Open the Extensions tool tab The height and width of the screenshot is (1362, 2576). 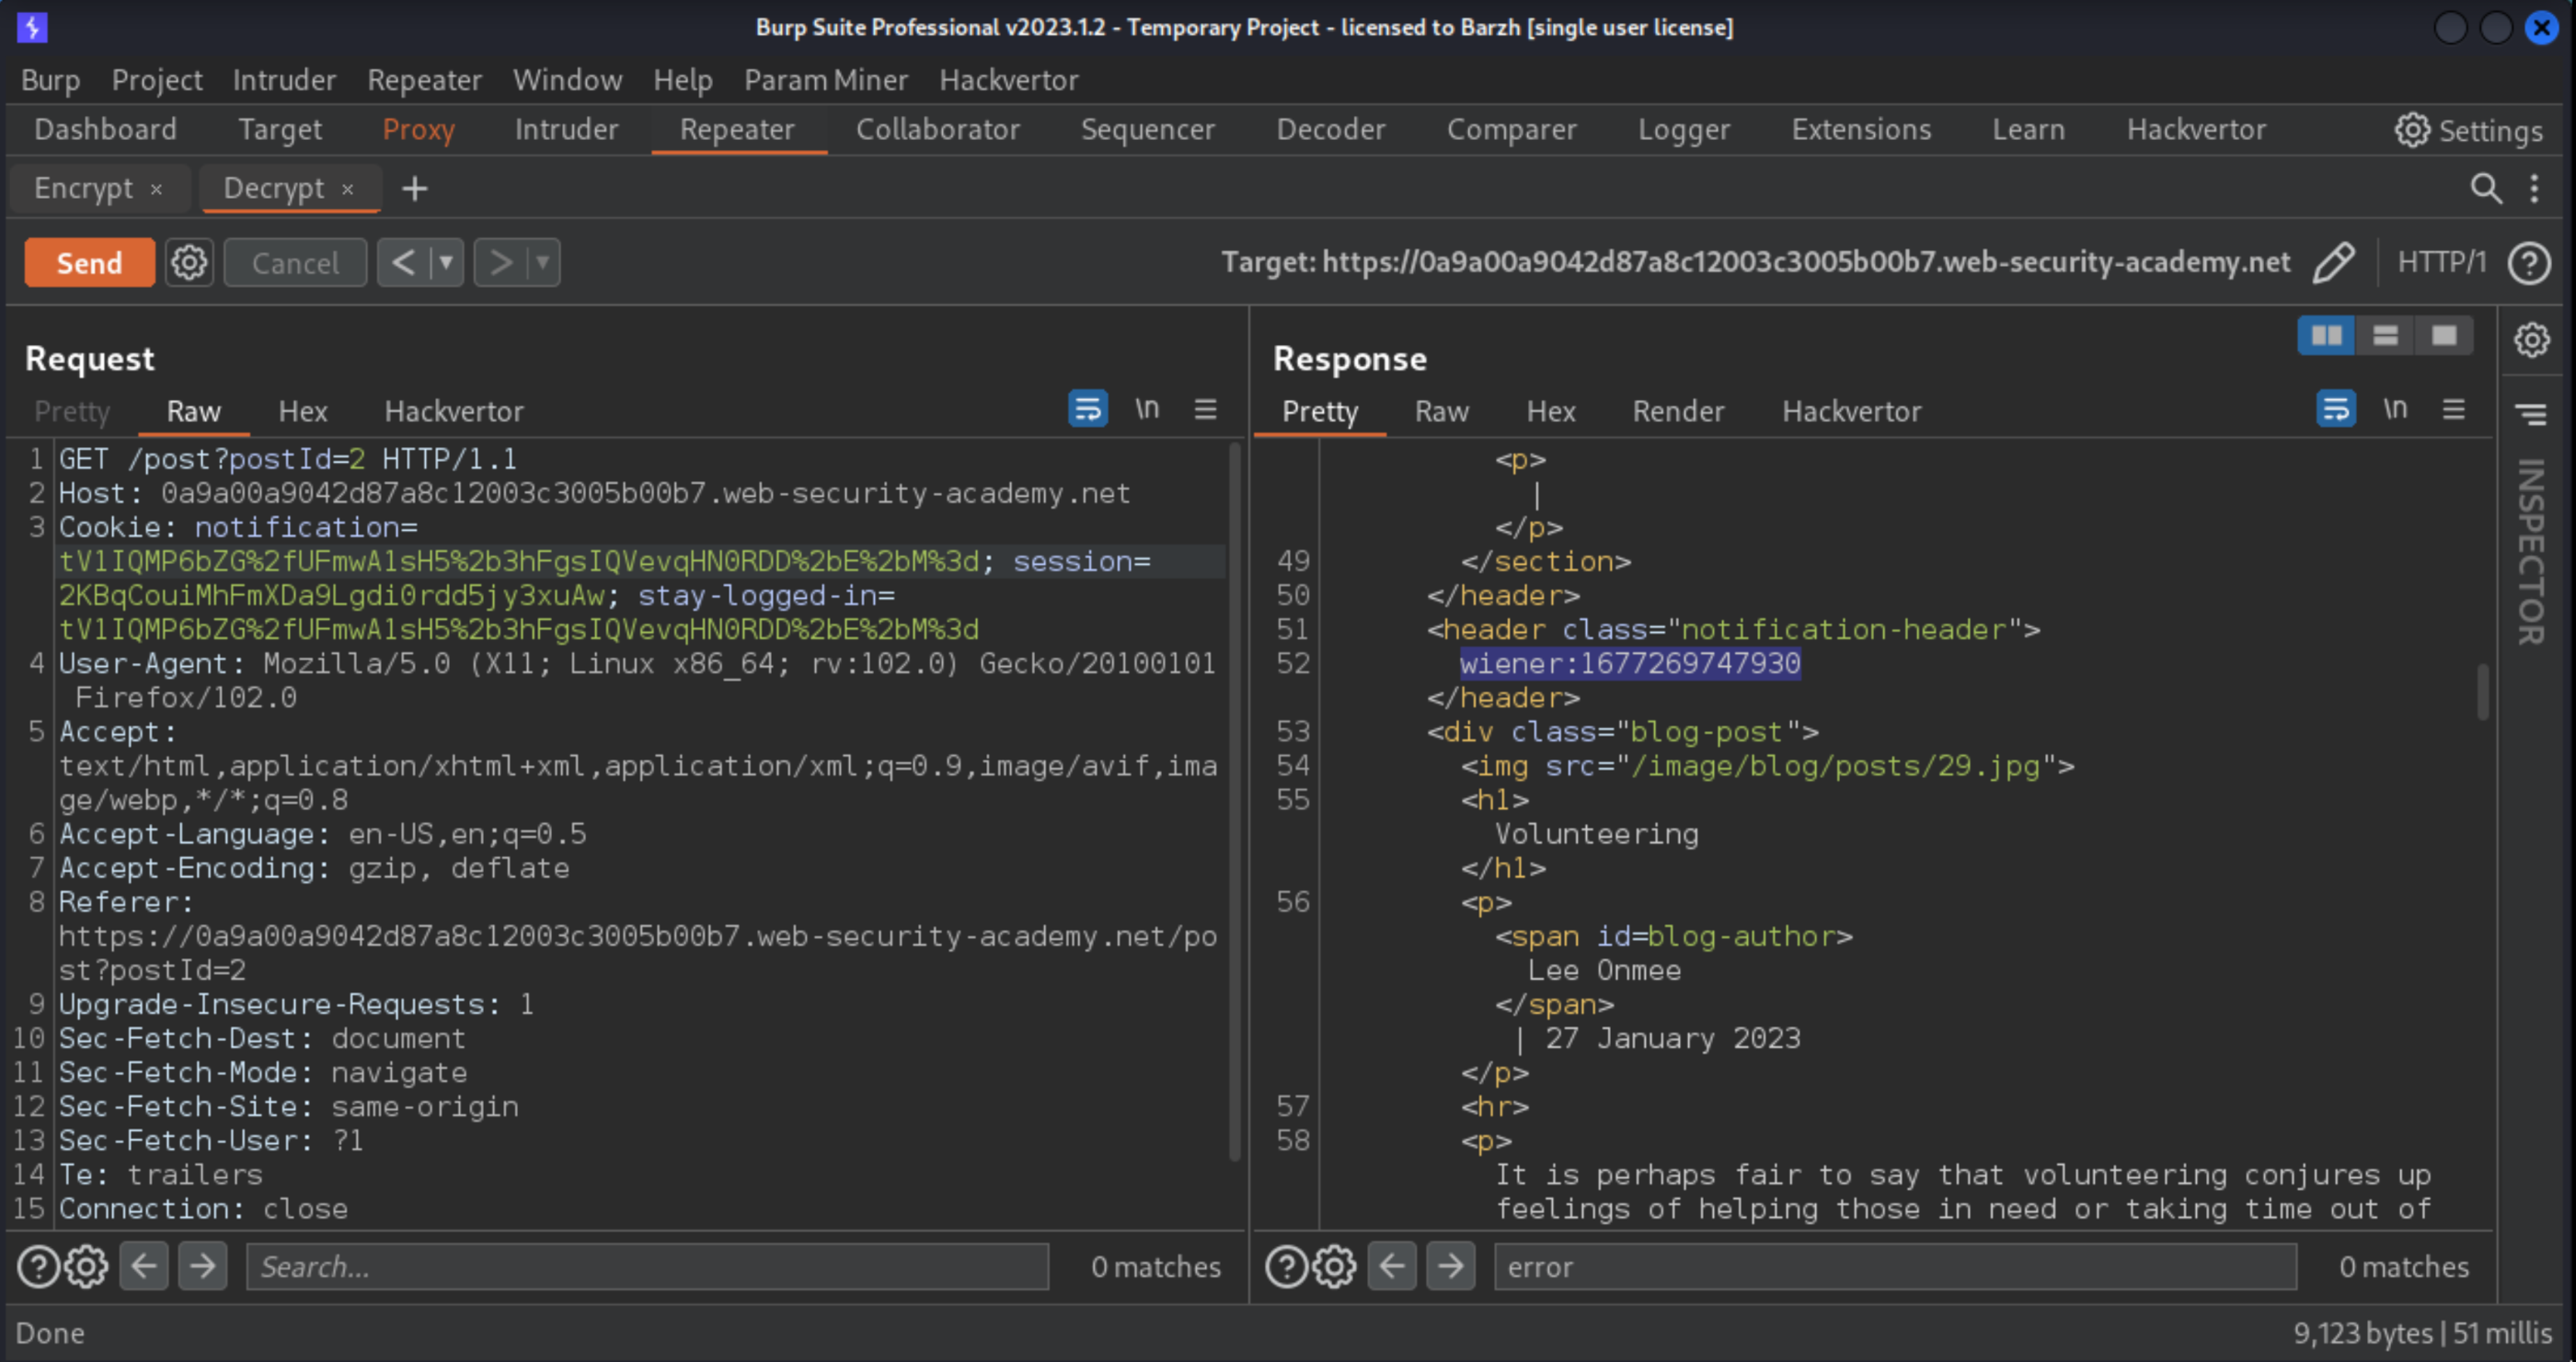click(1860, 129)
